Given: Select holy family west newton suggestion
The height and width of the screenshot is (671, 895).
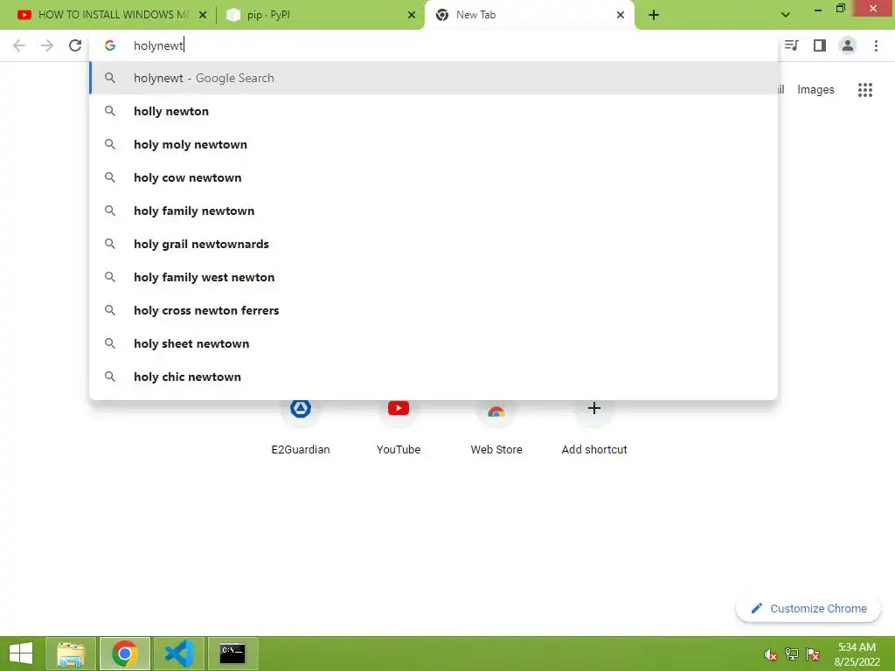Looking at the screenshot, I should click(x=434, y=277).
